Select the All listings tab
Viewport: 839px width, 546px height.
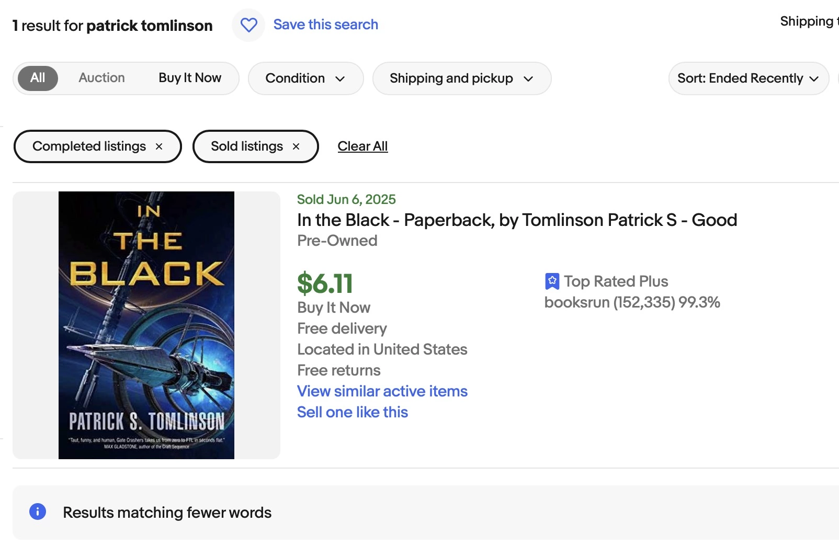pos(38,78)
